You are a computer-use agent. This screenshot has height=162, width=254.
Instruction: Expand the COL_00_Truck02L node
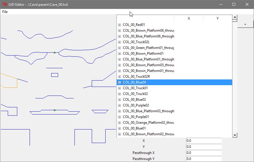pos(119,42)
